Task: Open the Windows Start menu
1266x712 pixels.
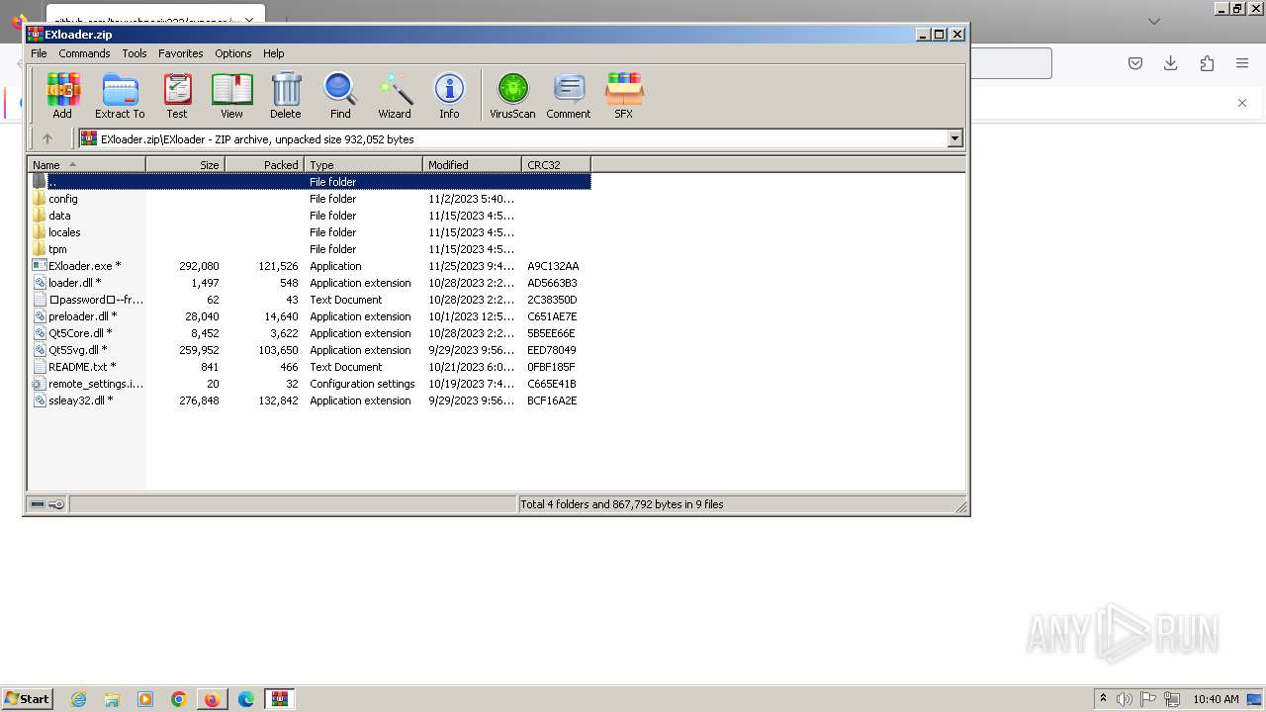Action: point(27,698)
